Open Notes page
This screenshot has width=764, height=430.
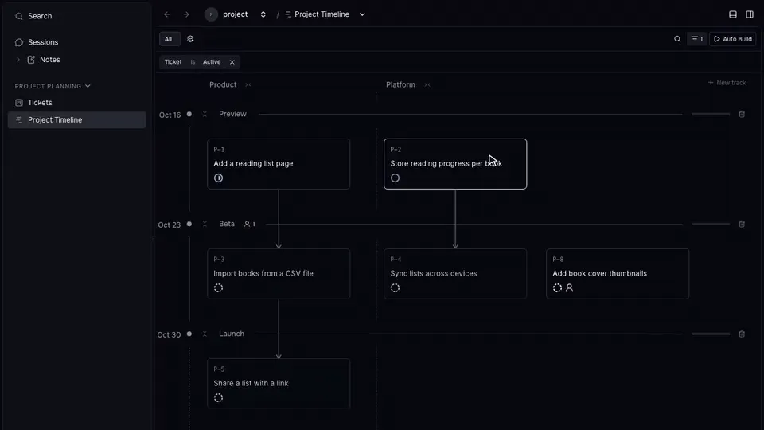click(x=49, y=60)
